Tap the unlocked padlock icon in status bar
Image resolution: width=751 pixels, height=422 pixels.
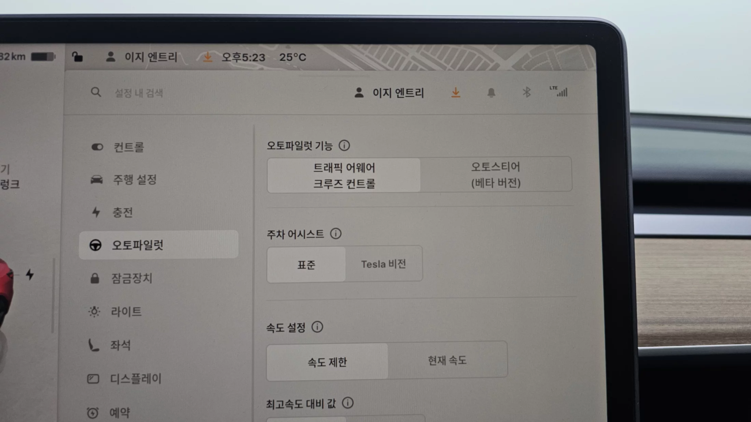77,57
